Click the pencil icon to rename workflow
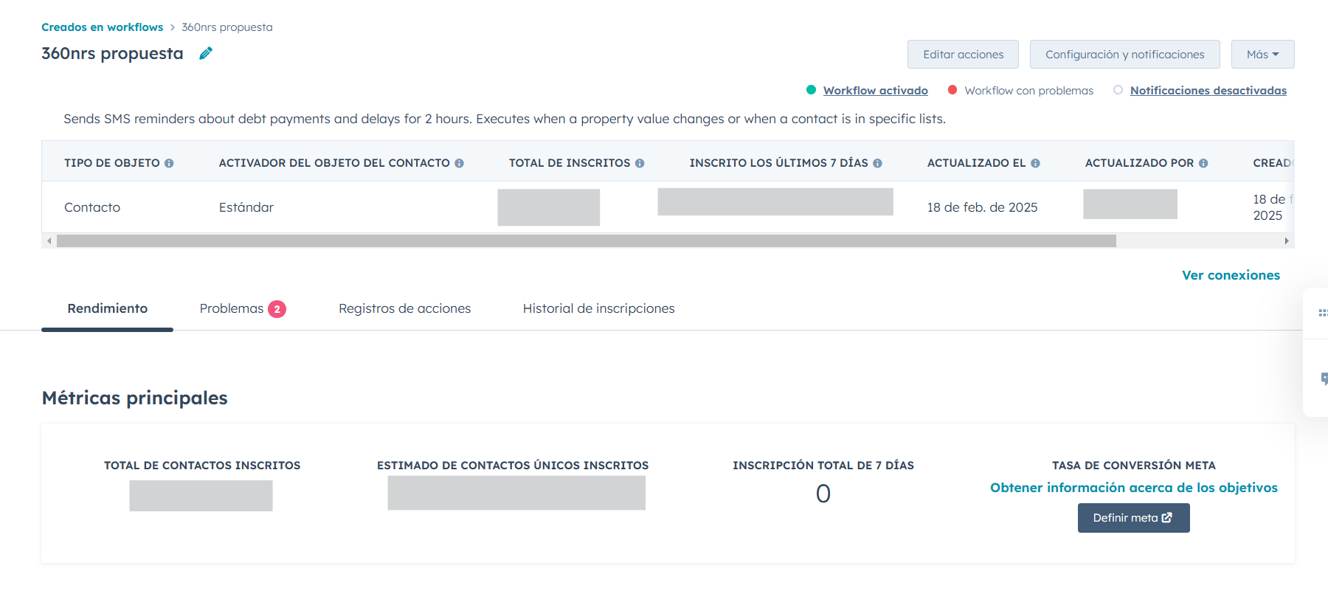1328x591 pixels. click(206, 53)
